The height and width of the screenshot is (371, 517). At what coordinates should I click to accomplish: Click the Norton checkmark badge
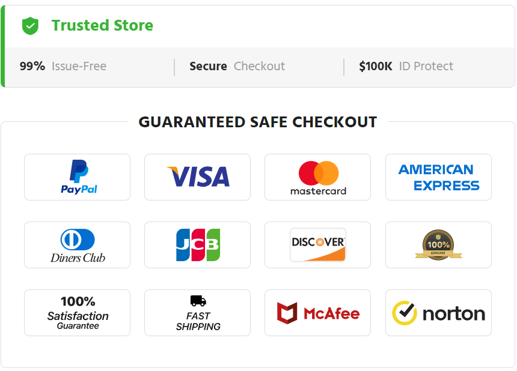coord(438,313)
